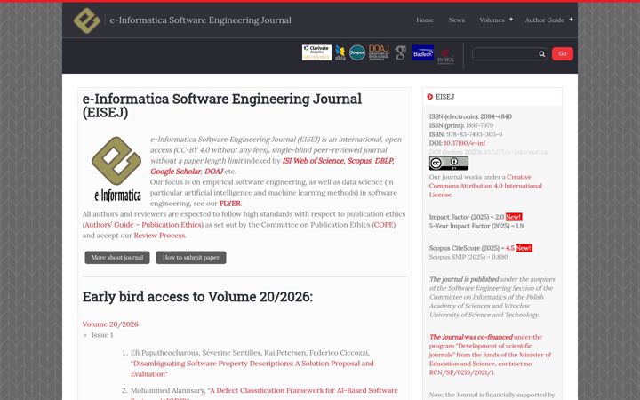640x400 pixels.
Task: Open the Clarivate Analytics index badge
Action: pos(316,52)
